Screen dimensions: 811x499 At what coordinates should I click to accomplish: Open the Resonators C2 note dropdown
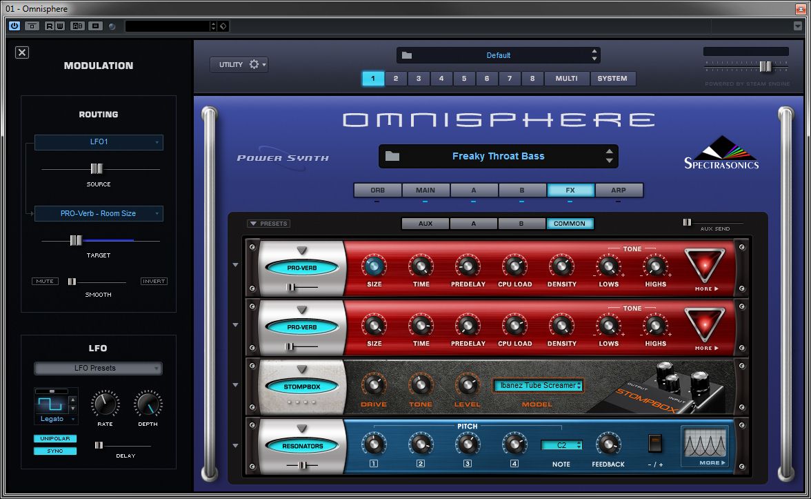(561, 445)
